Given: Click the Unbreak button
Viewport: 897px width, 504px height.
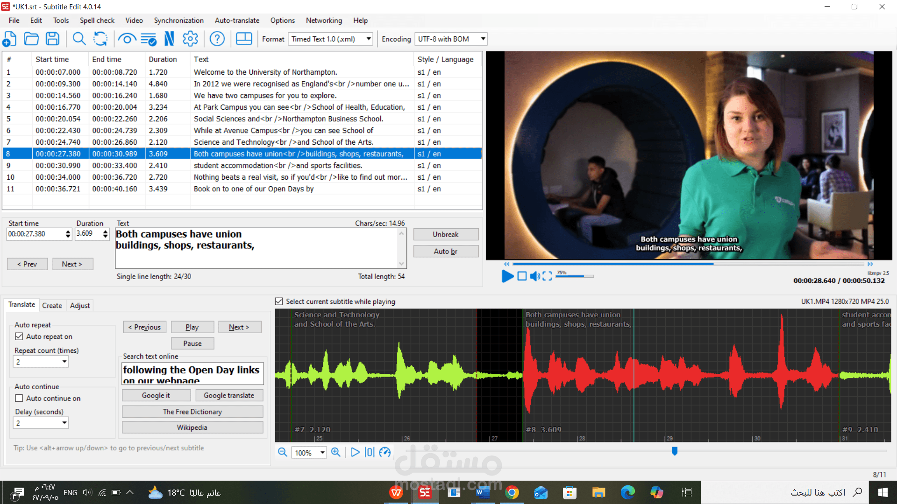Looking at the screenshot, I should [445, 234].
